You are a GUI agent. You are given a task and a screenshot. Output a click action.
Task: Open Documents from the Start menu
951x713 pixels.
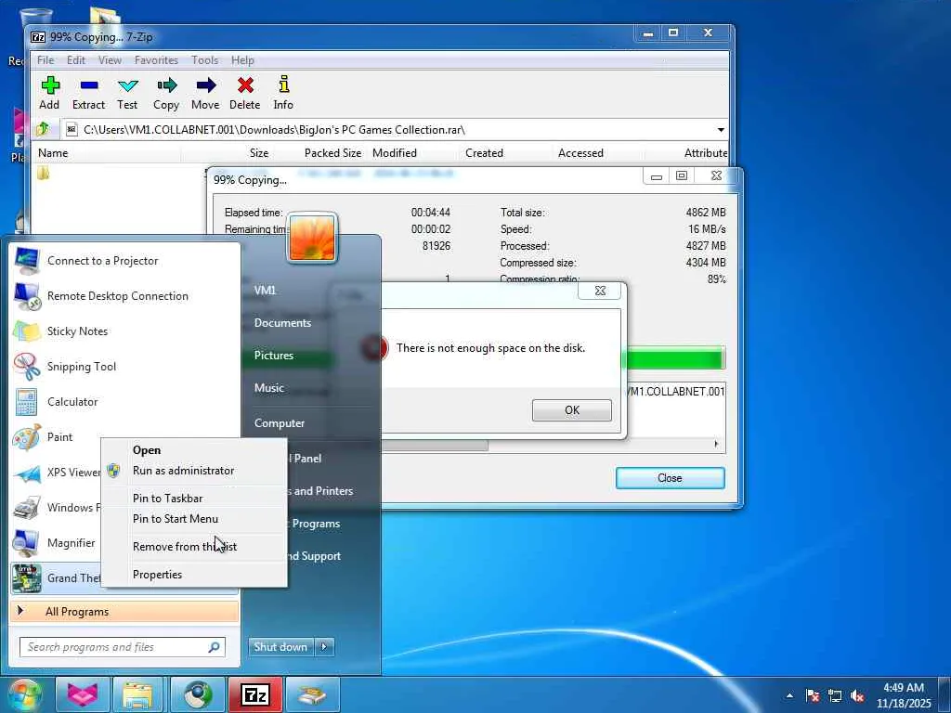coord(282,323)
